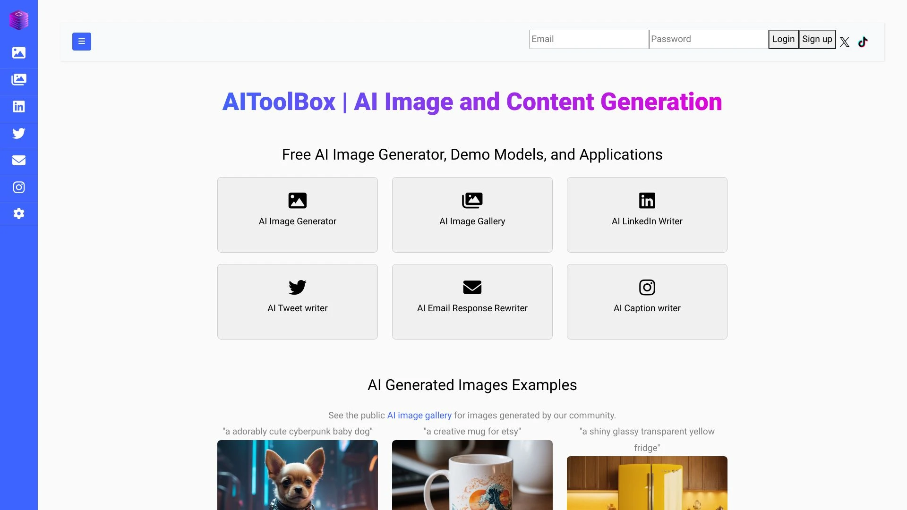Open the AI Image Gallery tool
This screenshot has height=510, width=907.
[472, 214]
